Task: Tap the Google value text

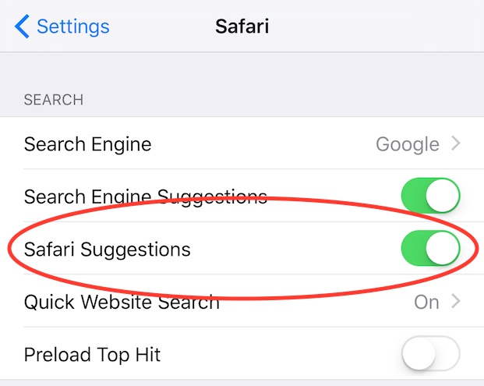Action: [x=408, y=144]
